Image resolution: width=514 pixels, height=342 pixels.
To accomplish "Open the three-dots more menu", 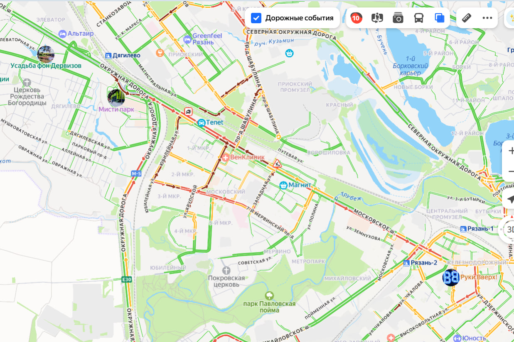I will 487,18.
